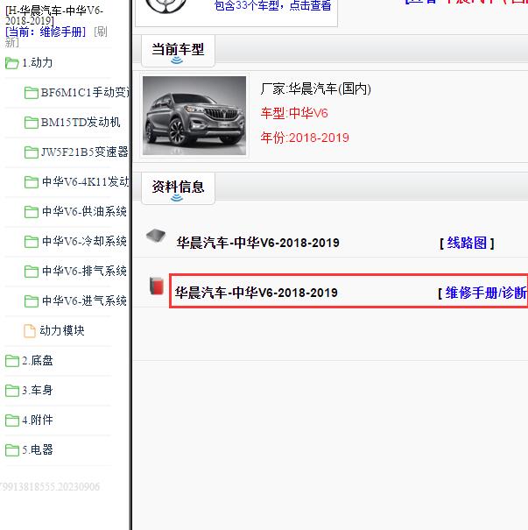Click the red repair manual book icon
Image resolution: width=528 pixels, height=530 pixels.
click(157, 286)
